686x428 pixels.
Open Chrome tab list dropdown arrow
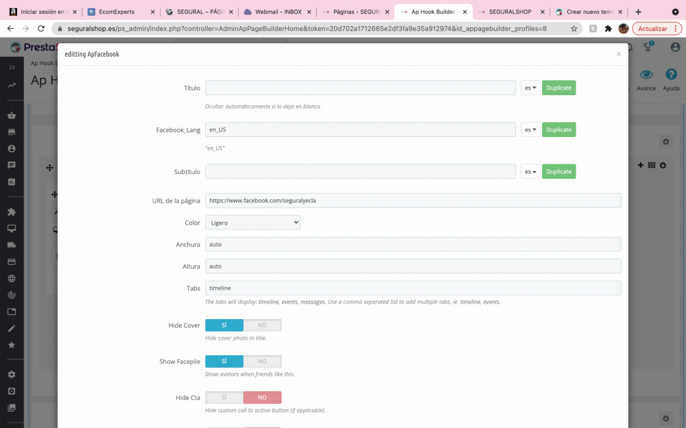point(675,12)
